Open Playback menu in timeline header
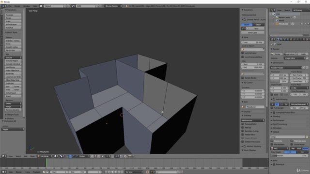This screenshot has width=310, height=174. [37, 172]
